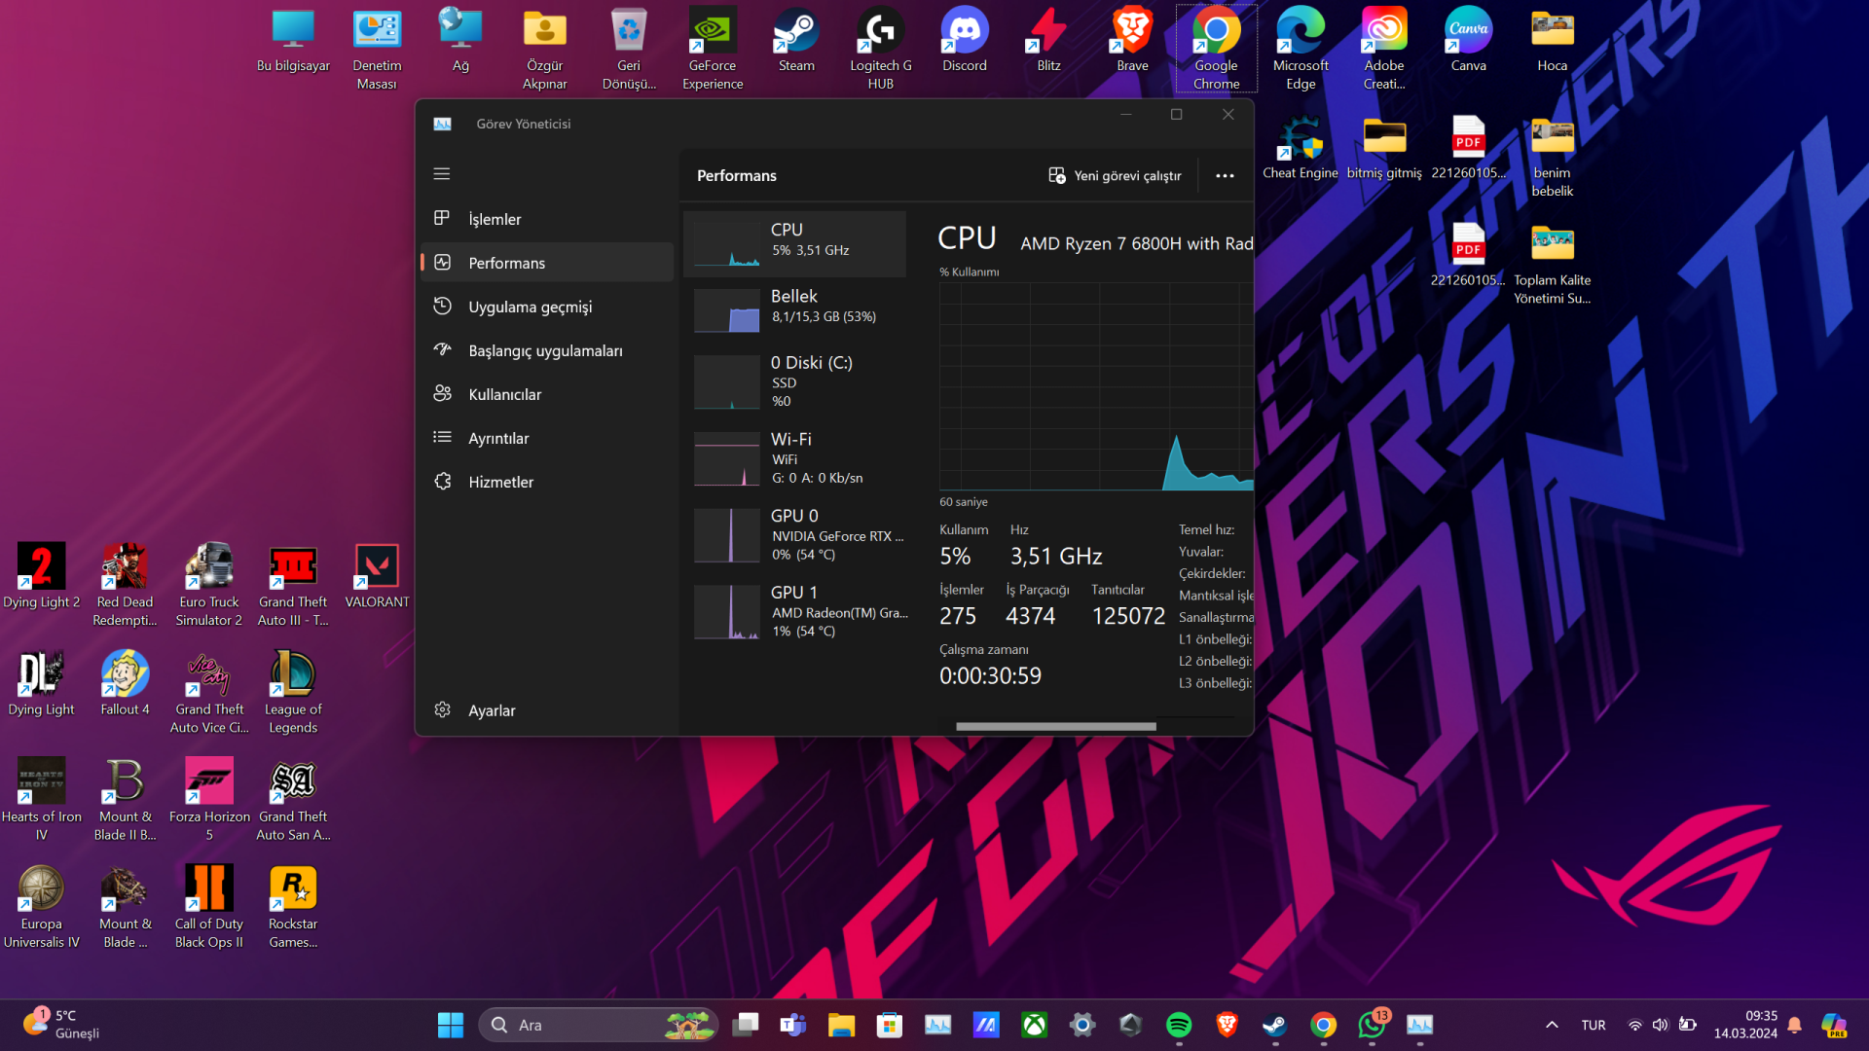
Task: Select GPU 0 NVIDIA GeForce item
Action: click(x=794, y=534)
